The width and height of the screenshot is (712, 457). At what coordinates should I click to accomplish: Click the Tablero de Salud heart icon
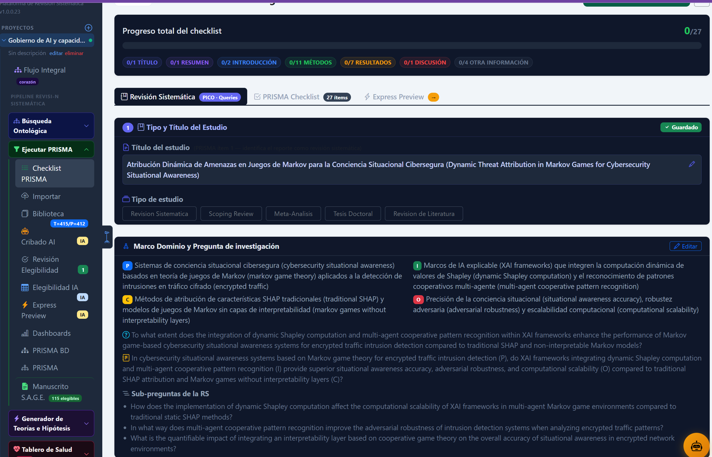click(x=17, y=449)
